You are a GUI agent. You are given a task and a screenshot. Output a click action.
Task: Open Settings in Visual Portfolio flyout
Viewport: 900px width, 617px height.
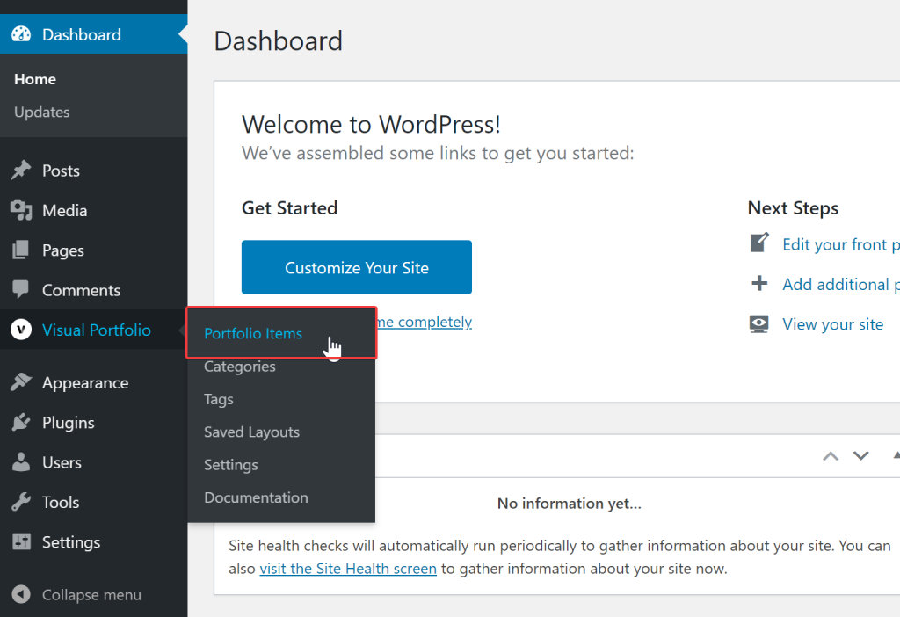pos(231,464)
